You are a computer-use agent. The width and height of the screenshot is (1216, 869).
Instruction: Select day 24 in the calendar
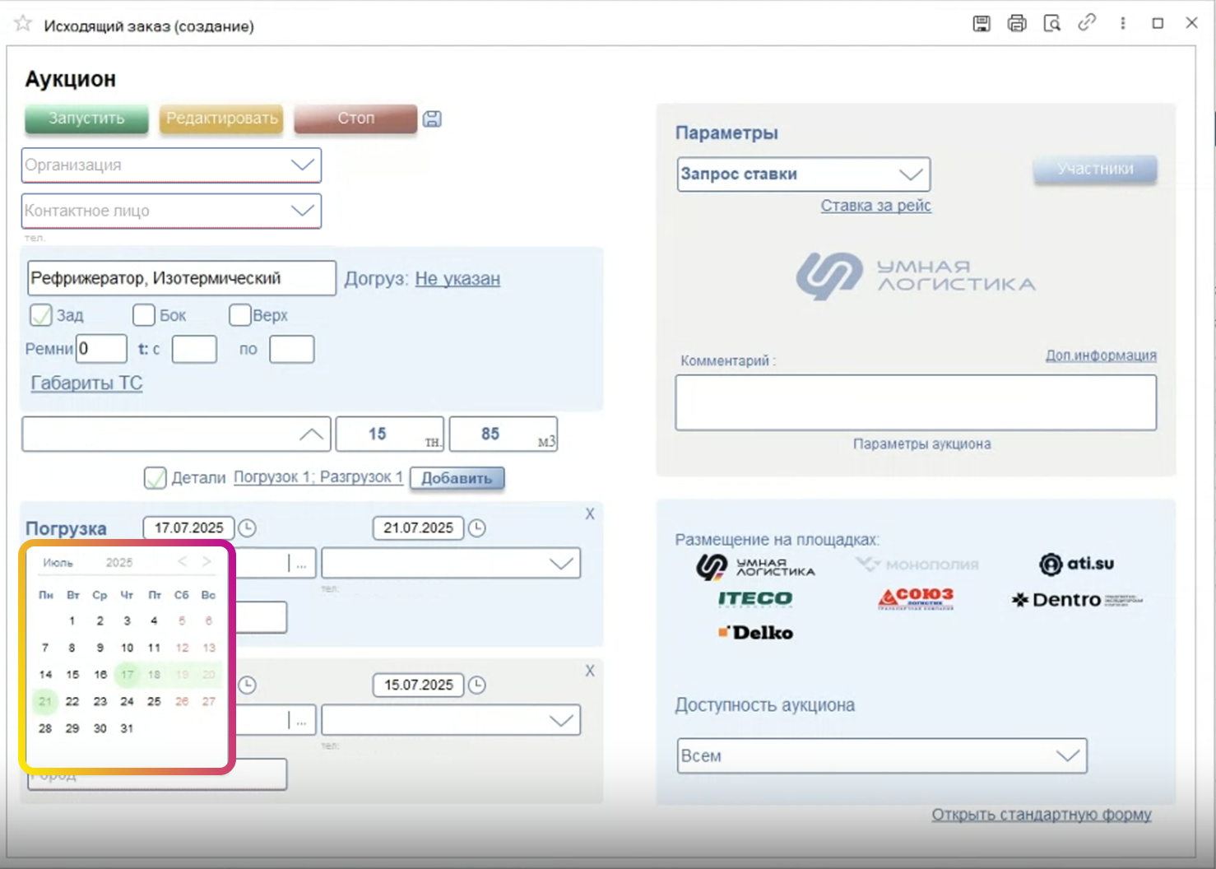127,702
